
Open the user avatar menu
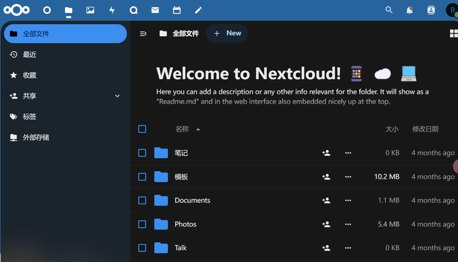pos(452,10)
